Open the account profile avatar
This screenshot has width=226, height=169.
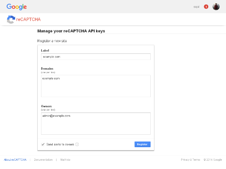[216, 7]
